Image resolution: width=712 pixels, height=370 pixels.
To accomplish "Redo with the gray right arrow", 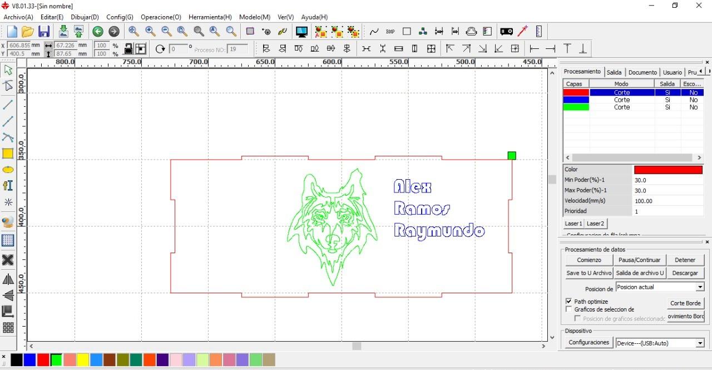I will point(113,32).
